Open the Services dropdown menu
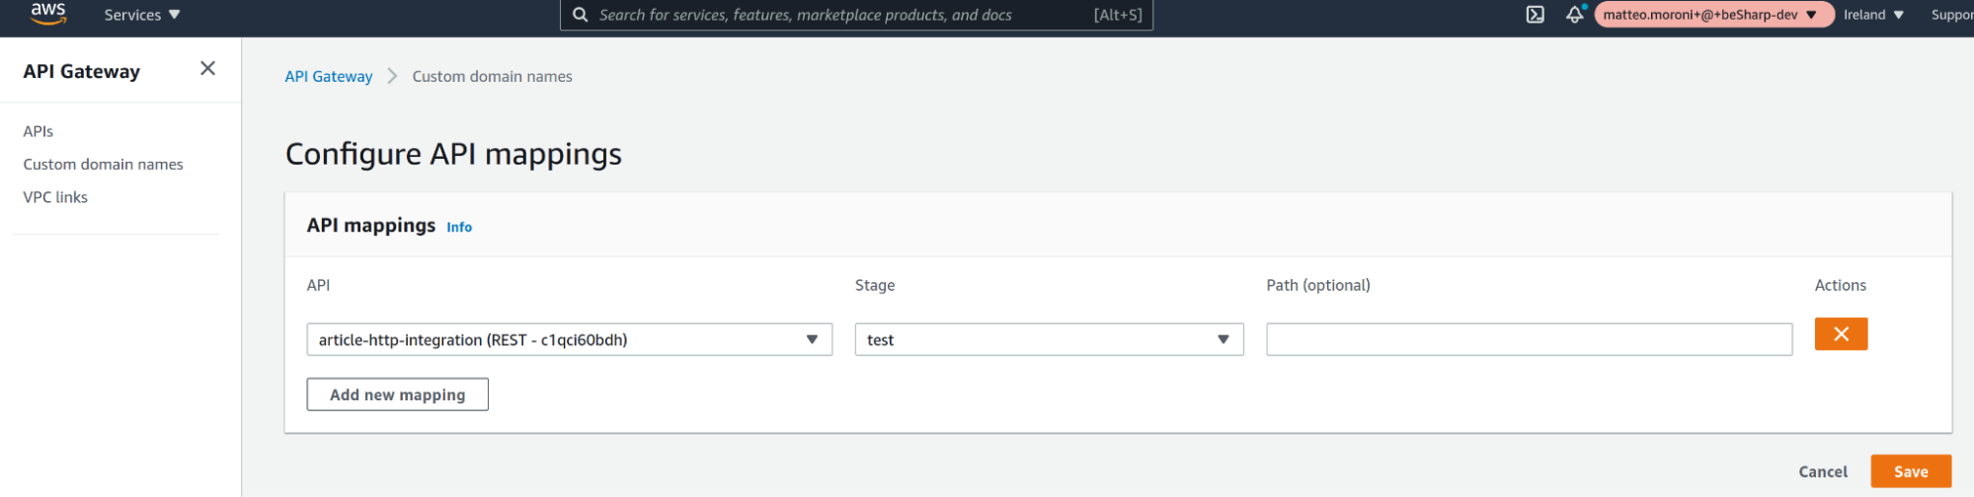1974x497 pixels. tap(142, 15)
